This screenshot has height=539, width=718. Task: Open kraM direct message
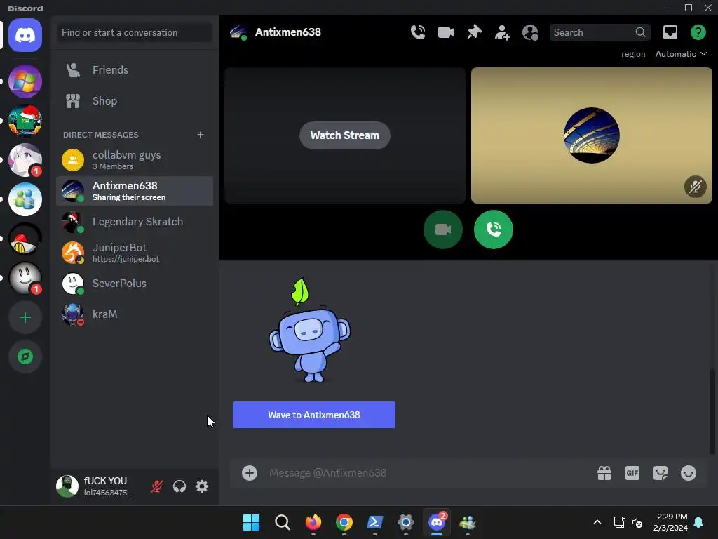coord(135,314)
